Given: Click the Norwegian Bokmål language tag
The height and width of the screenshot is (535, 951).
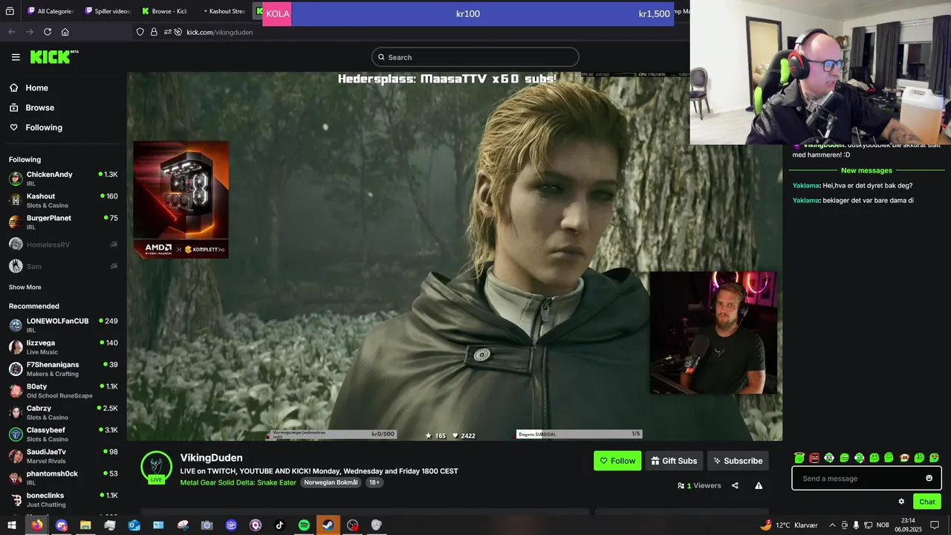Looking at the screenshot, I should [x=331, y=482].
